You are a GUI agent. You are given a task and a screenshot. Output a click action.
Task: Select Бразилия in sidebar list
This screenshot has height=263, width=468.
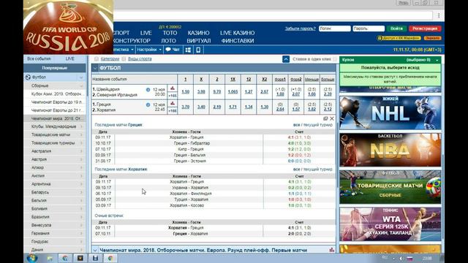[55, 217]
